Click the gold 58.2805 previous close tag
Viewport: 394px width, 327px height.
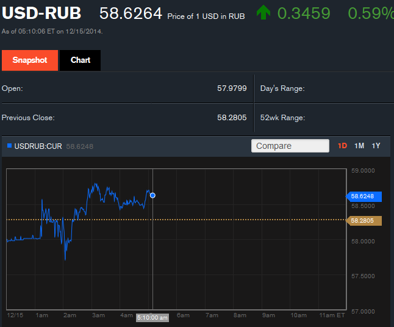364,220
